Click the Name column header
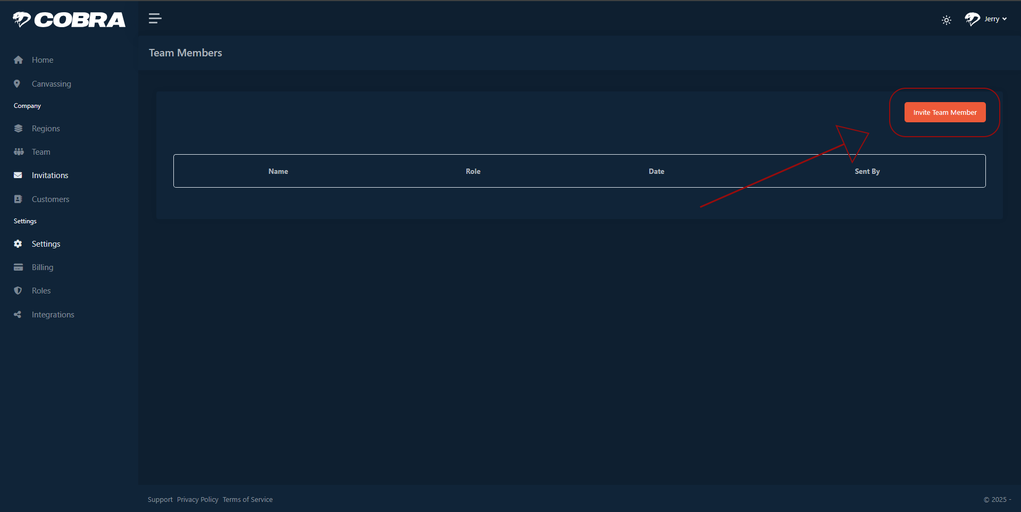1021x512 pixels. click(x=278, y=171)
